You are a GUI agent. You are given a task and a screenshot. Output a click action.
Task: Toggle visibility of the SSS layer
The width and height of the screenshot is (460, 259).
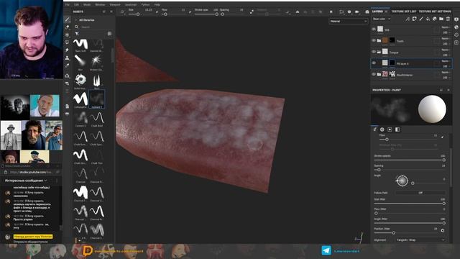pos(374,29)
